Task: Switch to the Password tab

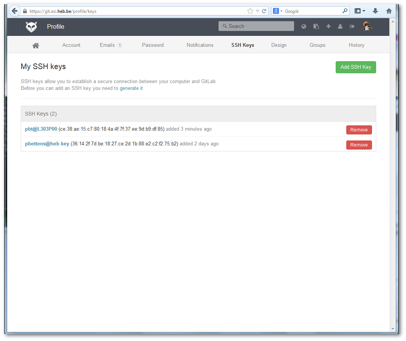Action: (x=153, y=45)
